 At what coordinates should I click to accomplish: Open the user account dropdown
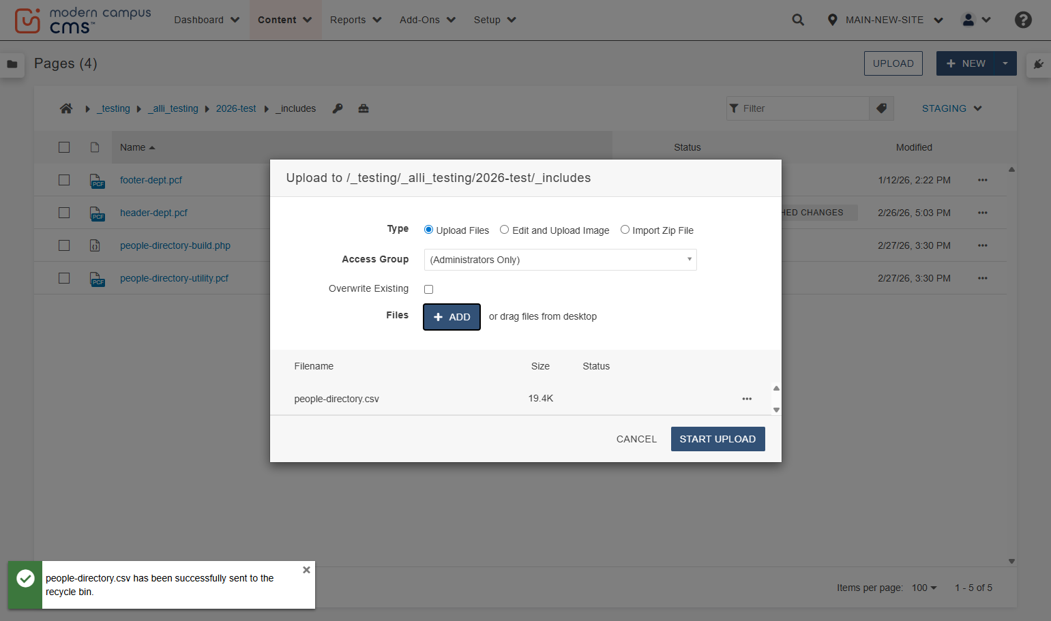[976, 20]
